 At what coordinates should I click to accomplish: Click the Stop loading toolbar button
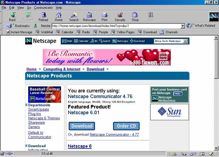[151, 17]
